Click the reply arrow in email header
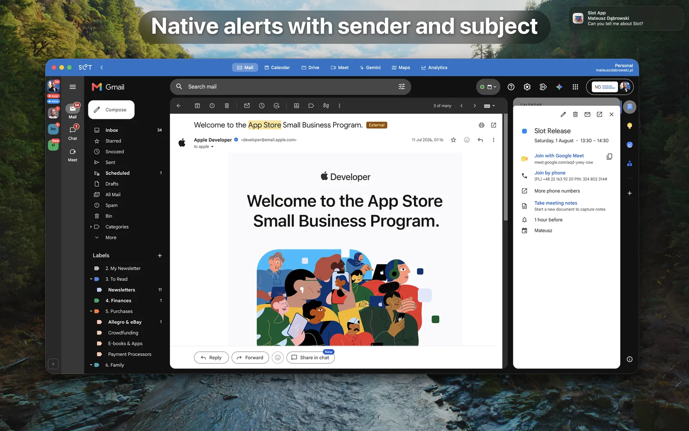Screen dimensions: 689x431 coord(480,140)
